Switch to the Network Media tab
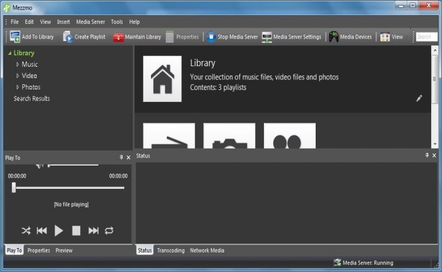The height and width of the screenshot is (272, 442). pyautogui.click(x=207, y=251)
